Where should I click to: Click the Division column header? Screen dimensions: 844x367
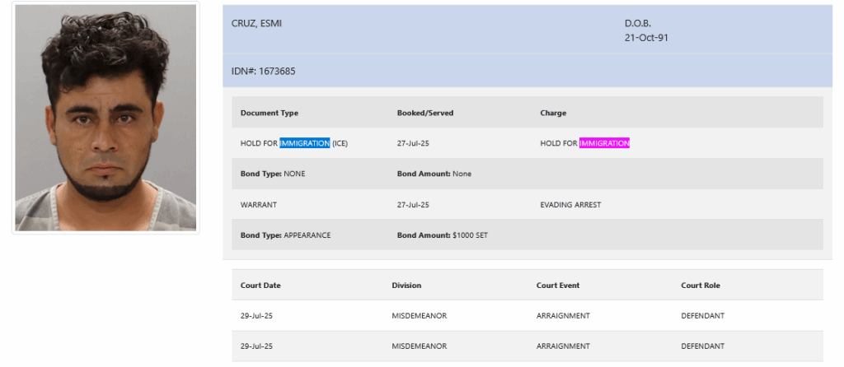406,286
